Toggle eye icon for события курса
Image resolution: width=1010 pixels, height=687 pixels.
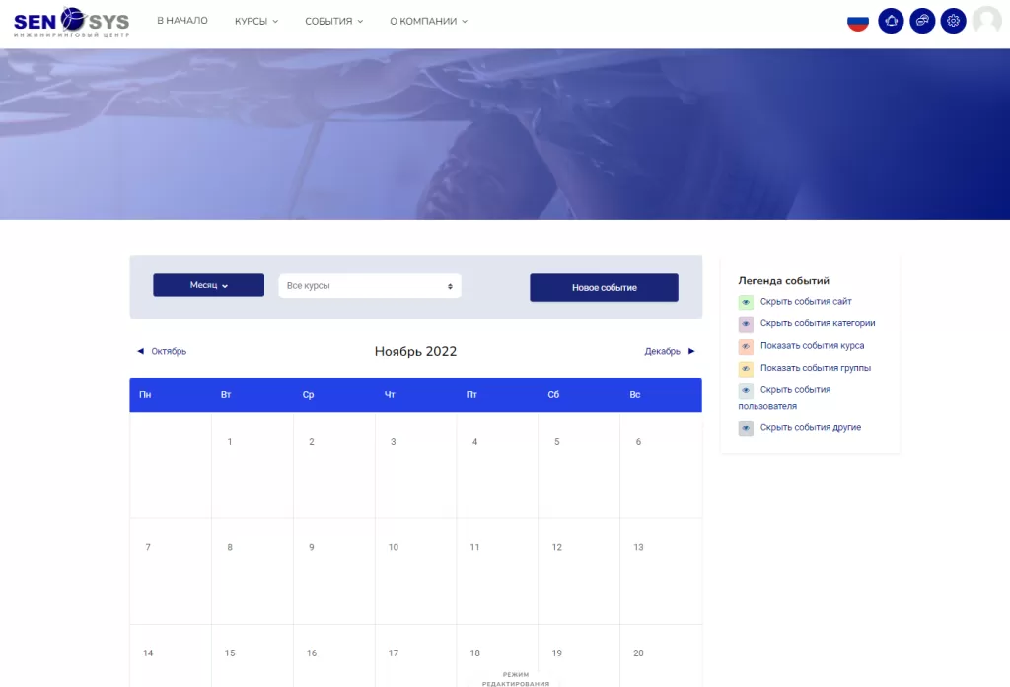[746, 346]
